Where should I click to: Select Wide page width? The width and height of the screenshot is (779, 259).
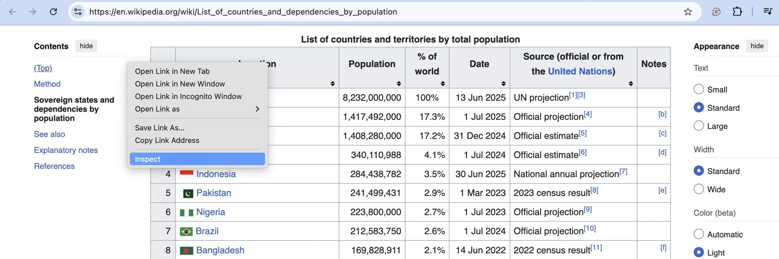click(x=699, y=189)
